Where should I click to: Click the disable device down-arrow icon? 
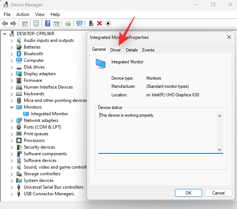pyautogui.click(x=108, y=23)
